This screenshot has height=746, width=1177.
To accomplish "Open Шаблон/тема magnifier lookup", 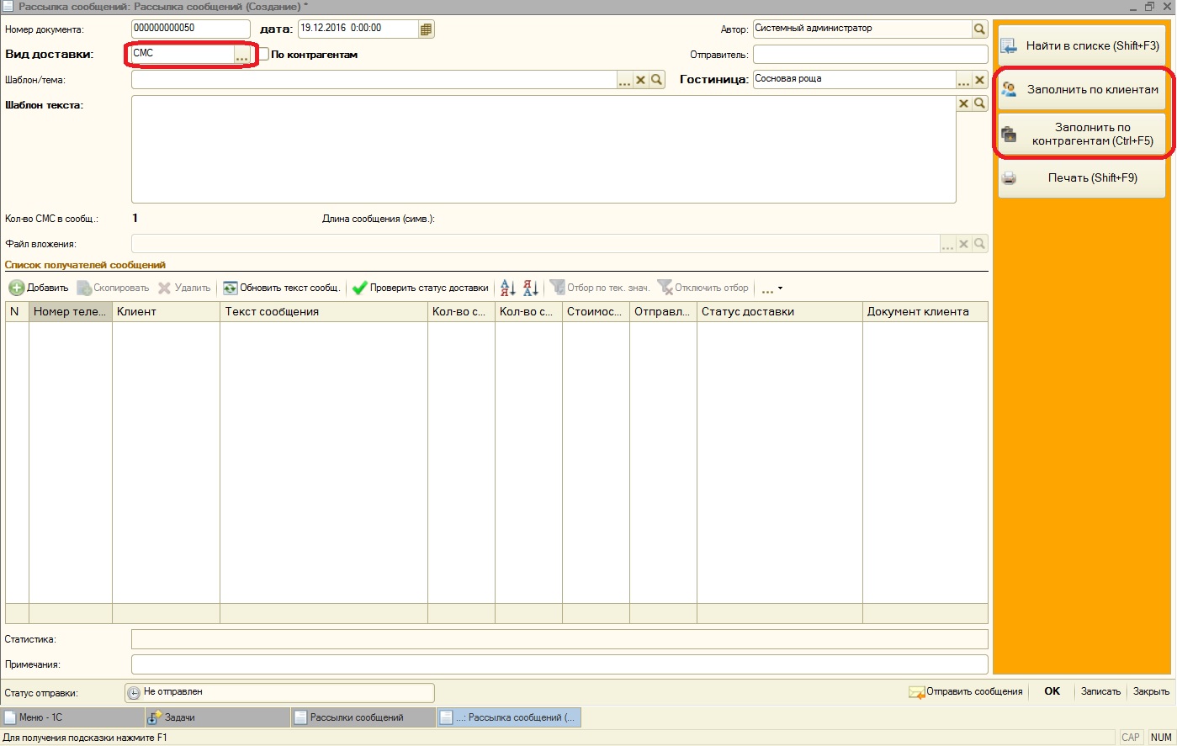I will 657,80.
